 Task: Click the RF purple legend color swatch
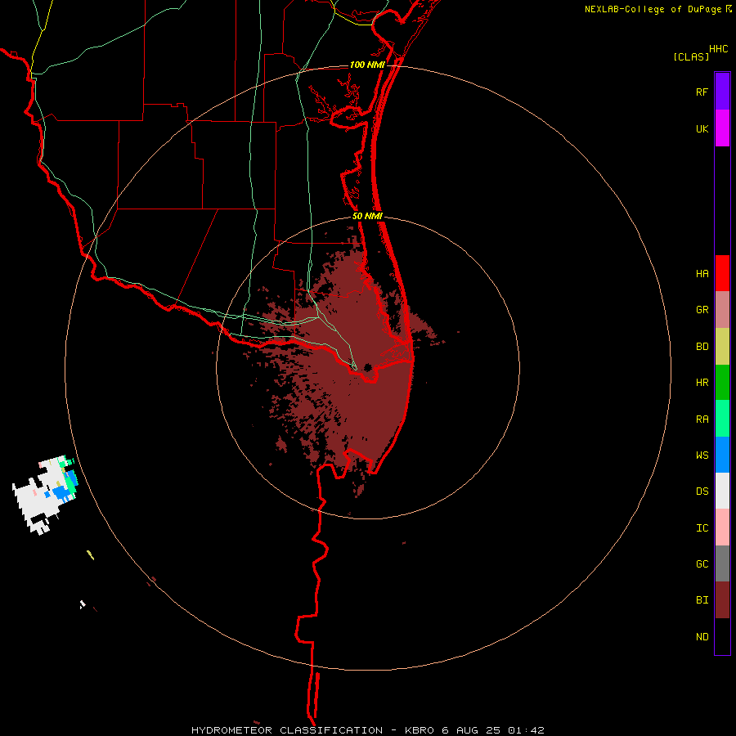tap(722, 92)
